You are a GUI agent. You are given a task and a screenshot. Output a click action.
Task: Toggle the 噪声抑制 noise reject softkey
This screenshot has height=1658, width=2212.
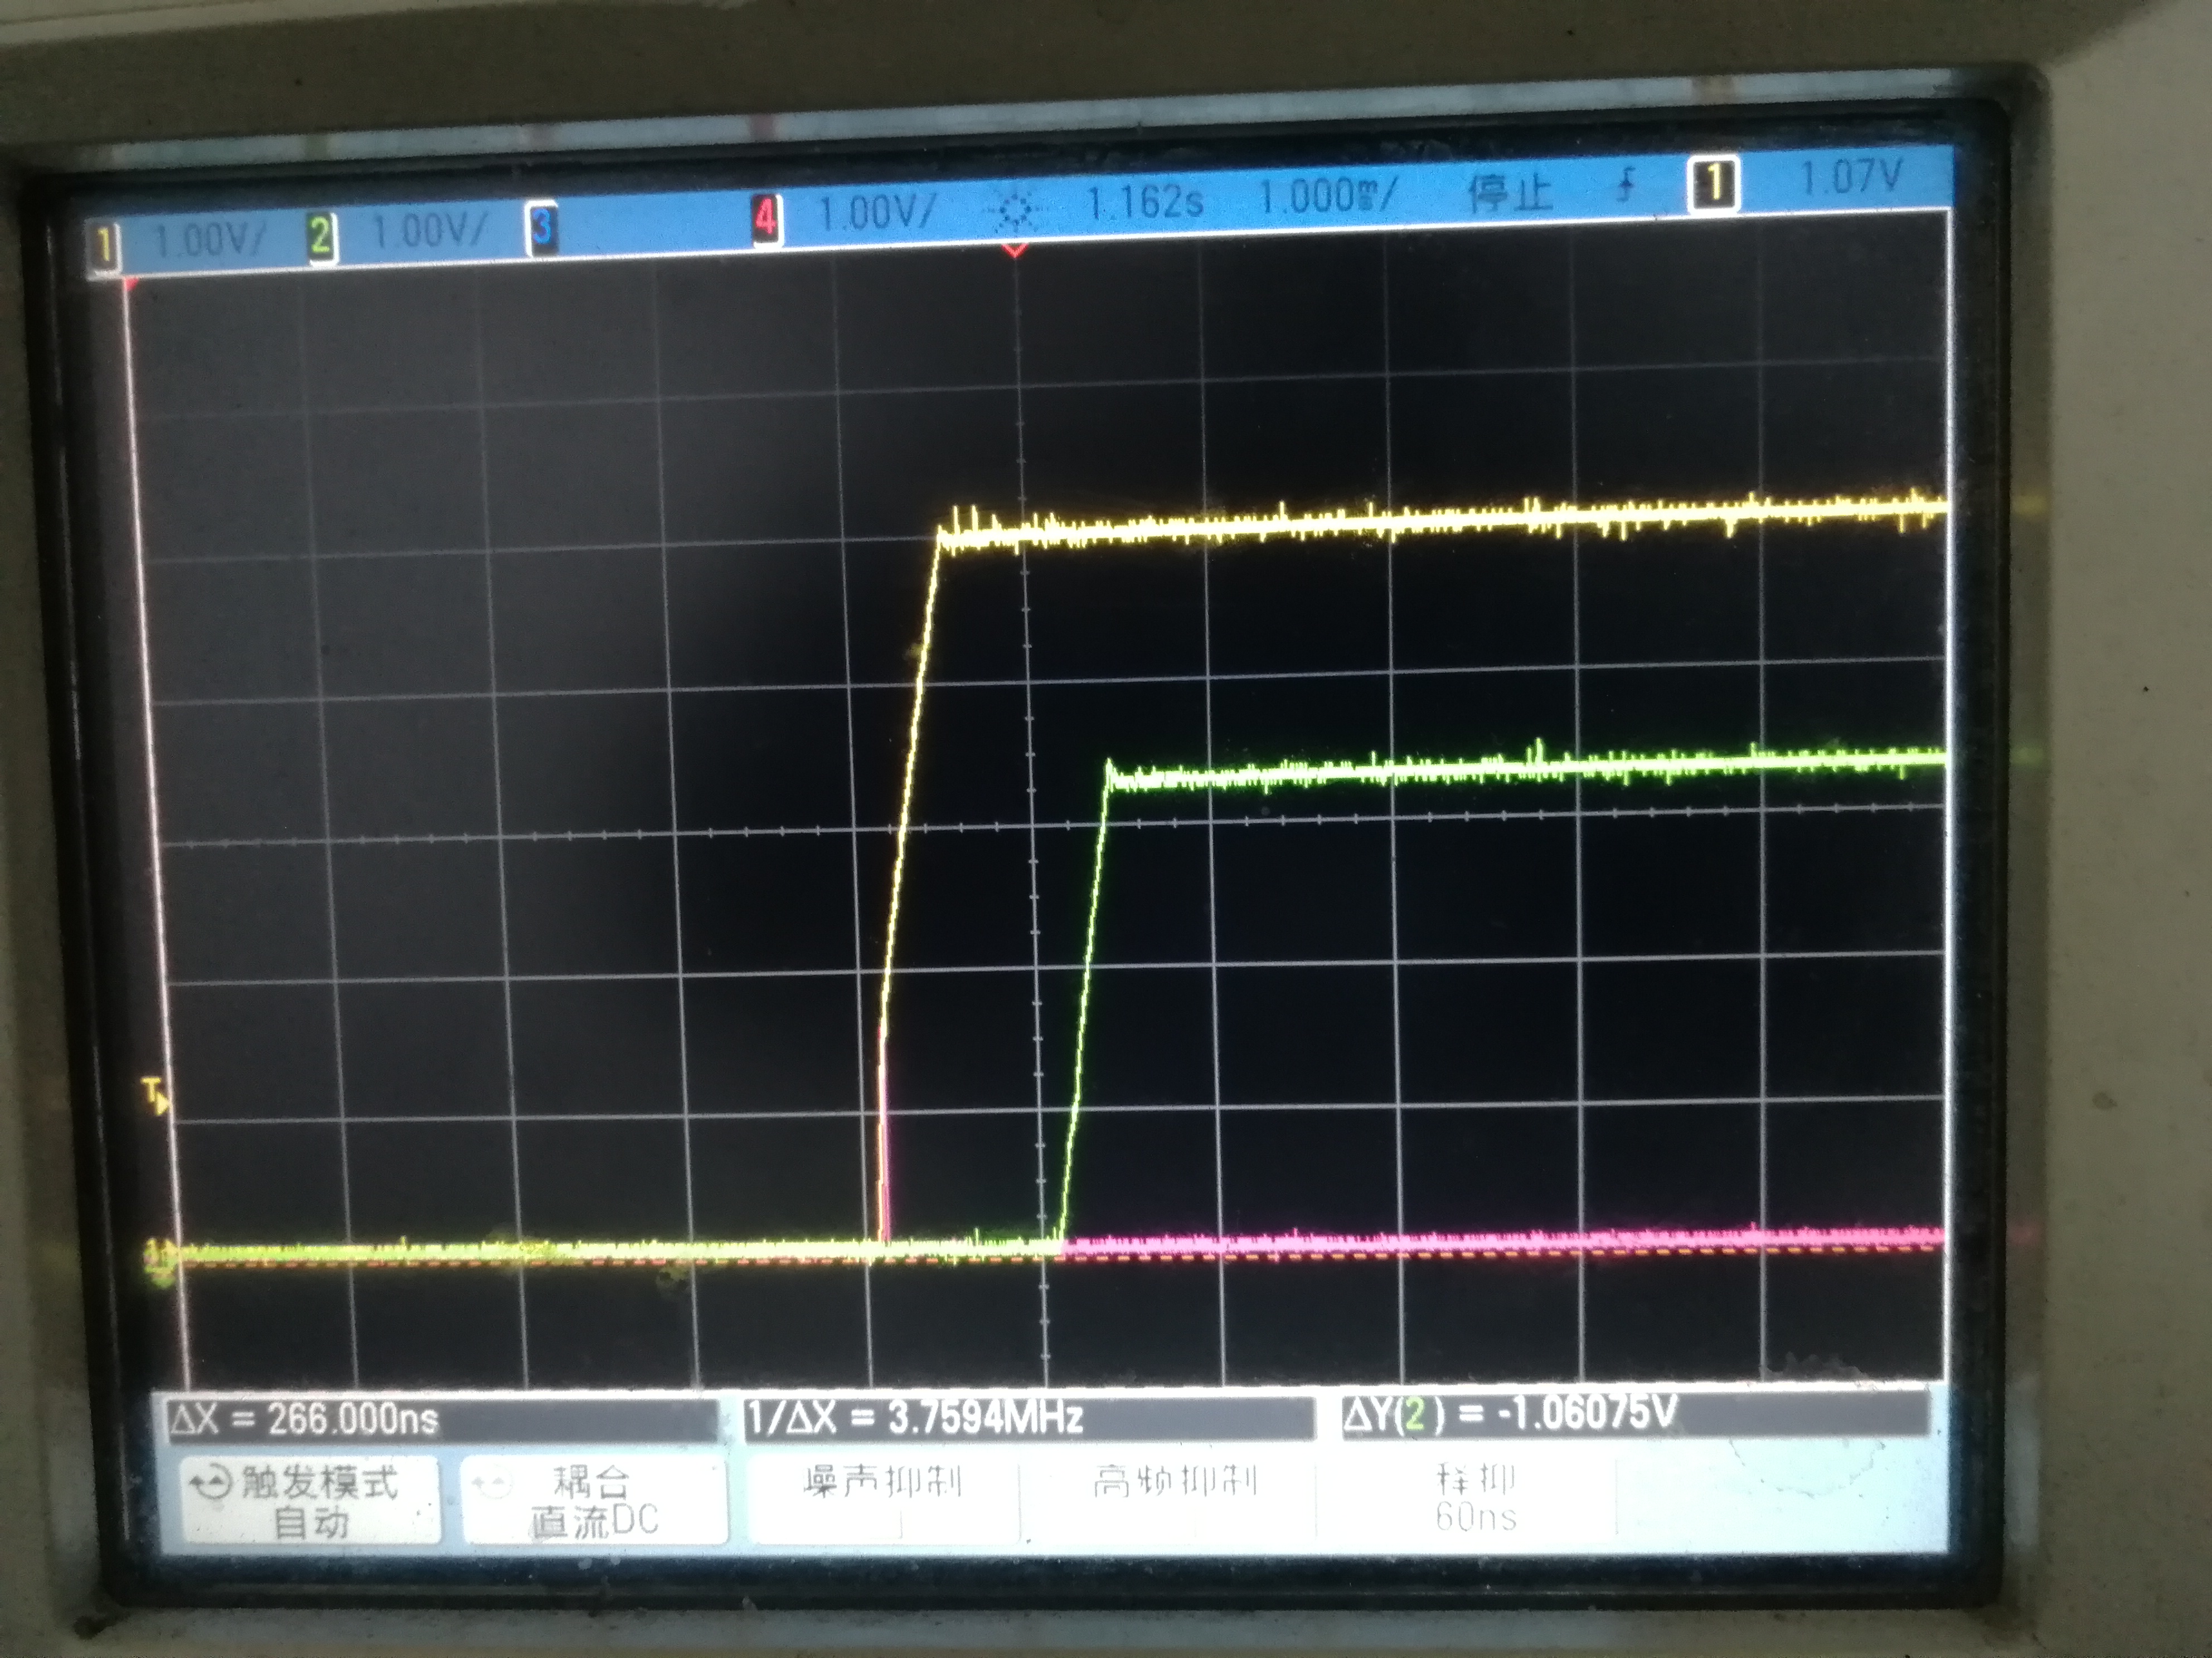[882, 1489]
